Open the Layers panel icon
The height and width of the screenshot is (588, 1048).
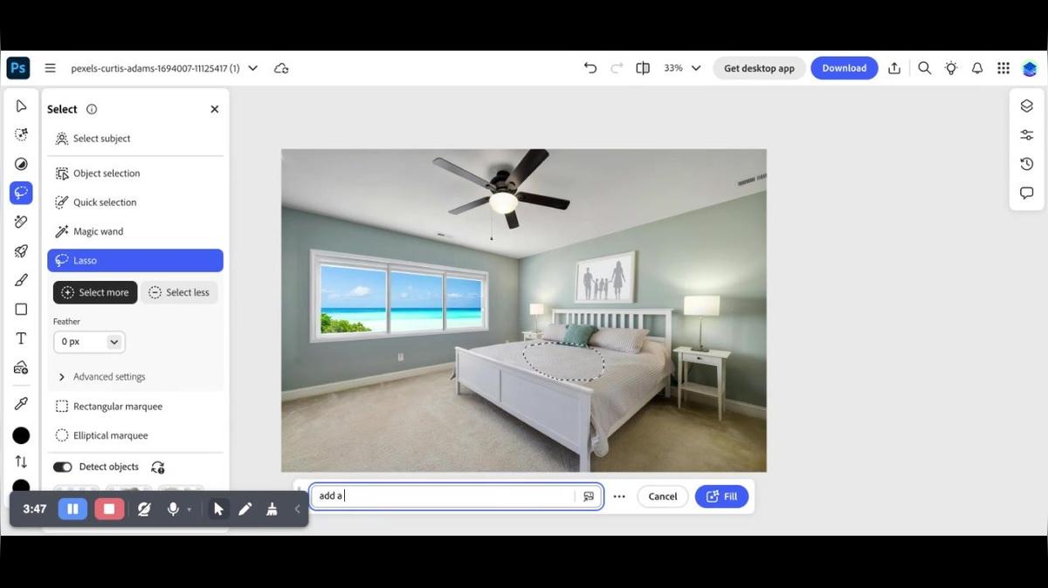pyautogui.click(x=1026, y=106)
